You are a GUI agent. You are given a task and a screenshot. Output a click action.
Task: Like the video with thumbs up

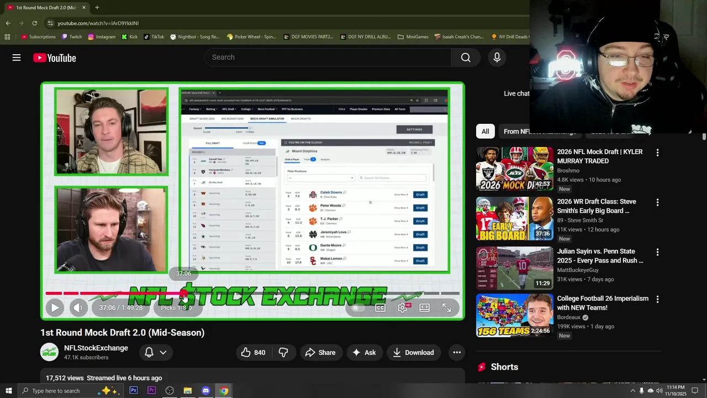[x=253, y=353]
